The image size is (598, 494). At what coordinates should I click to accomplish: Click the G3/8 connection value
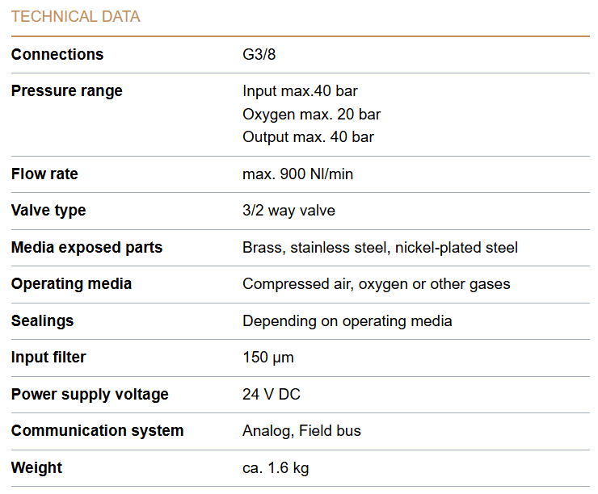click(x=259, y=55)
